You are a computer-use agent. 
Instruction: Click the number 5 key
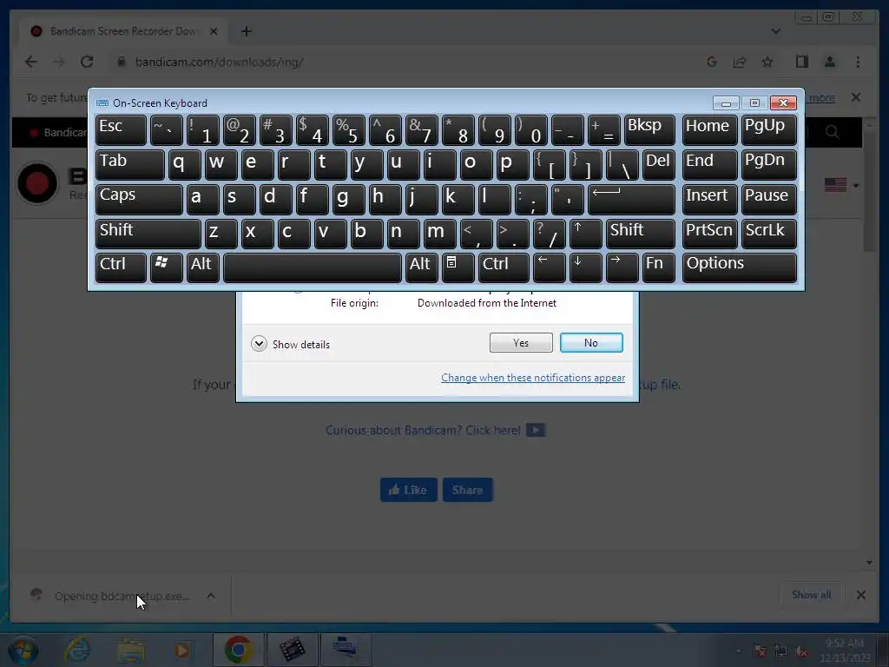point(348,130)
